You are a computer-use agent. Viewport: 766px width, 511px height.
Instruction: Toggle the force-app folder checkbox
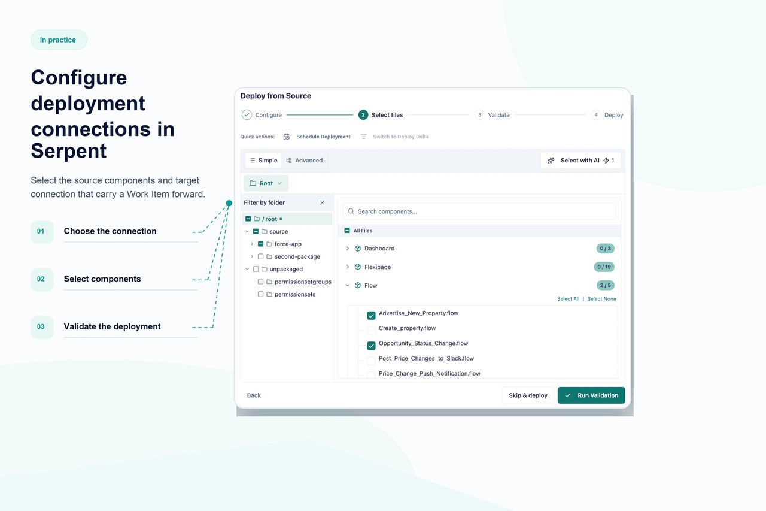(261, 244)
